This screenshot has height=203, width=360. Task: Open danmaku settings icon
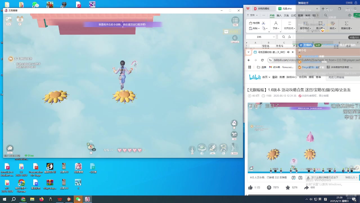pos(300,178)
